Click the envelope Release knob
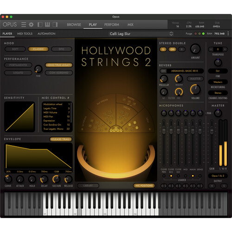This screenshot has height=232, width=232. 68,179
